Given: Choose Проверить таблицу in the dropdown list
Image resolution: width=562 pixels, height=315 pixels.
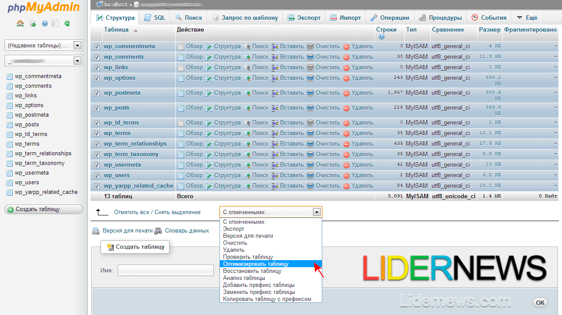Looking at the screenshot, I should coord(270,257).
